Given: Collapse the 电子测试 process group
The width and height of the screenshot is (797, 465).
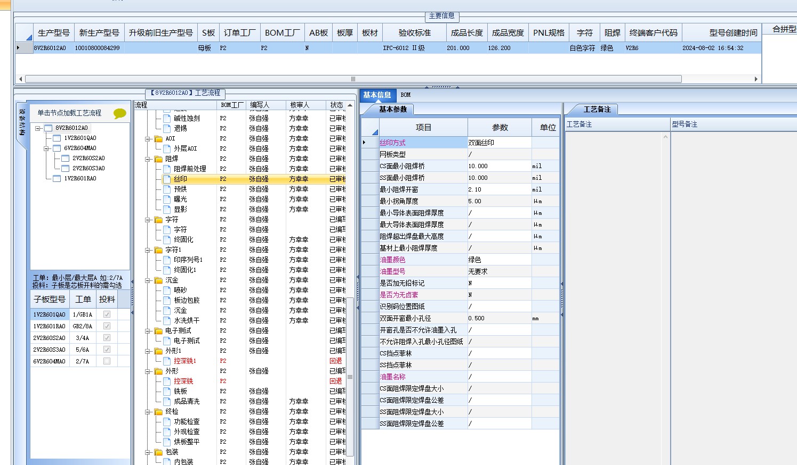Looking at the screenshot, I should click(x=148, y=331).
